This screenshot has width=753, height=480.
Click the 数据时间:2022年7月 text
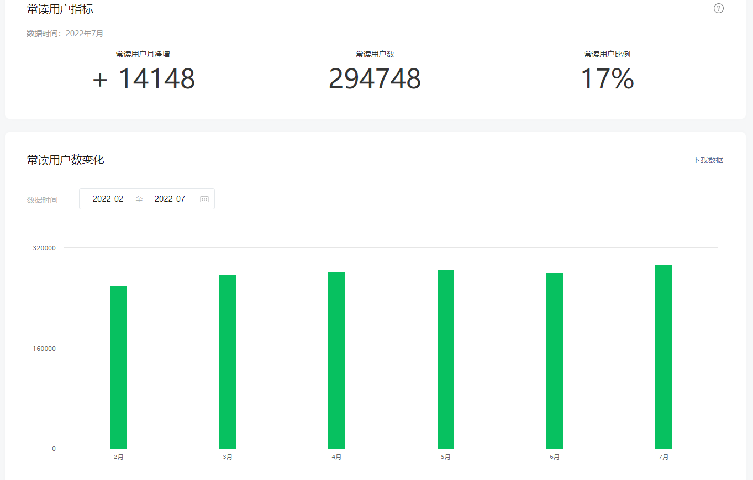coord(65,34)
